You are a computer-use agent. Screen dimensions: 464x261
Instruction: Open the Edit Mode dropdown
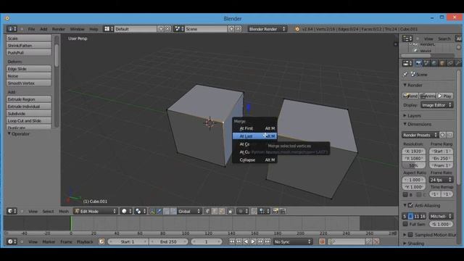tap(96, 211)
